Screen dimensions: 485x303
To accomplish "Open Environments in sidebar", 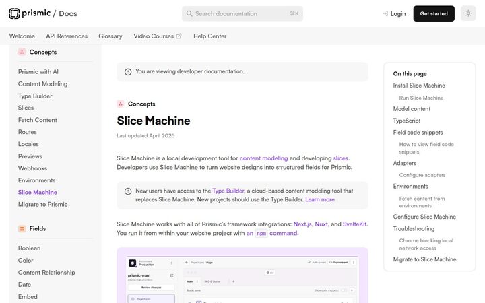I will (36, 180).
